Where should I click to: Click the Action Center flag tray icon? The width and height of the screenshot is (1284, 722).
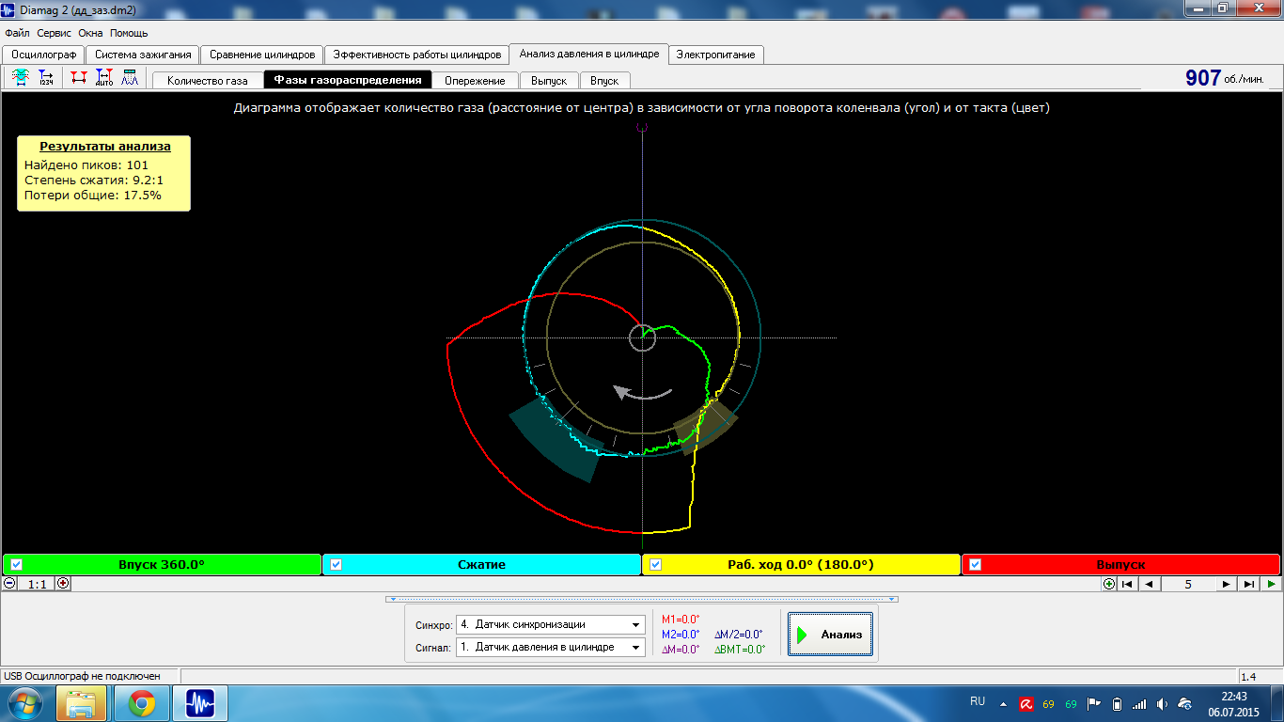pos(1094,703)
